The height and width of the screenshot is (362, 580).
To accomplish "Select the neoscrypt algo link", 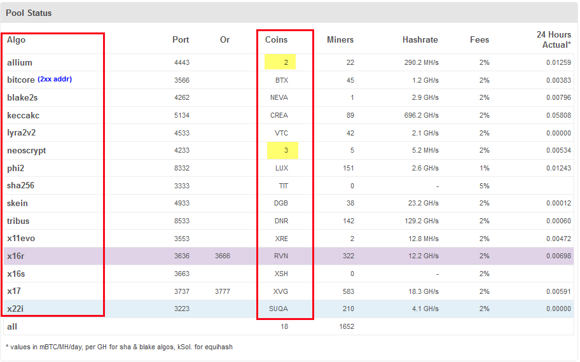I will point(27,151).
